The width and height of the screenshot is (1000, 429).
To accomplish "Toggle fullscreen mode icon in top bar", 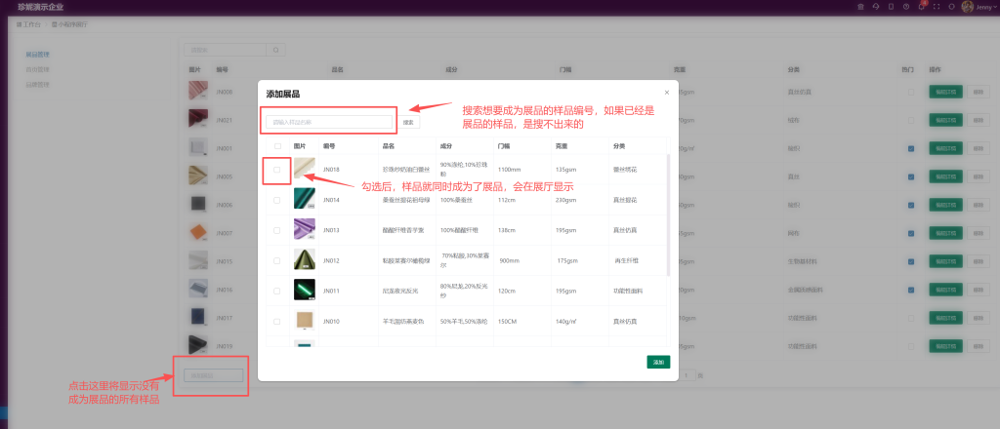I will pyautogui.click(x=937, y=7).
